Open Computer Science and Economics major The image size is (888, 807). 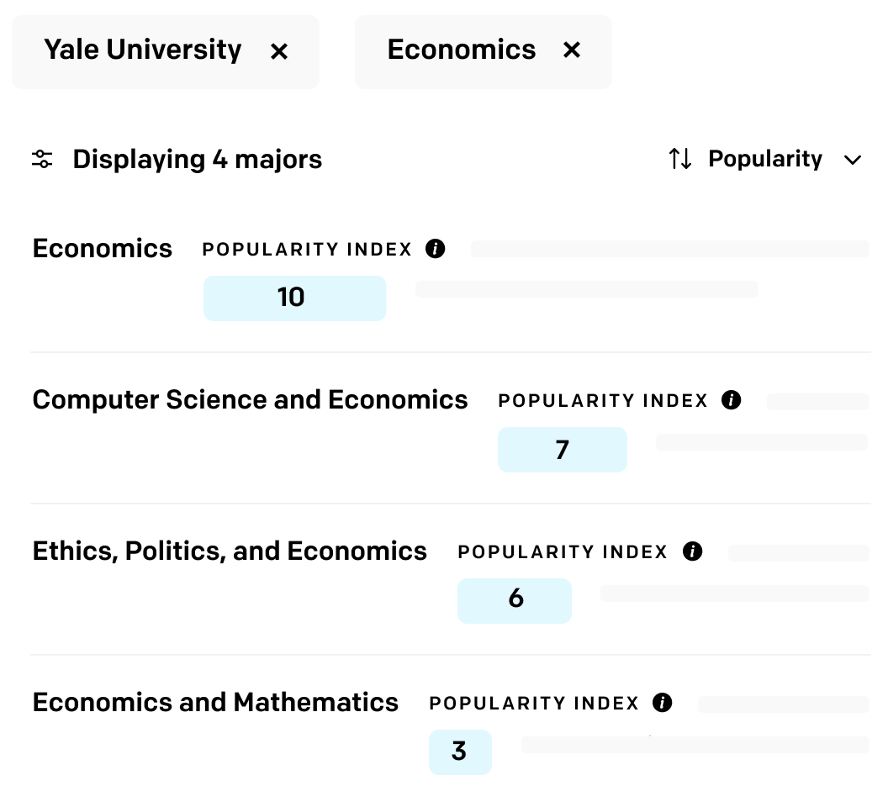[x=250, y=400]
